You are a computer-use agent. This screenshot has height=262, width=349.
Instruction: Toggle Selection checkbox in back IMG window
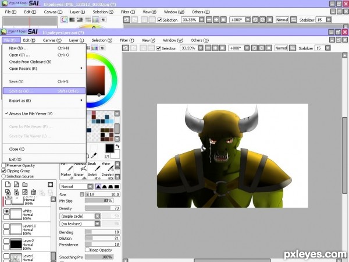coord(159,20)
